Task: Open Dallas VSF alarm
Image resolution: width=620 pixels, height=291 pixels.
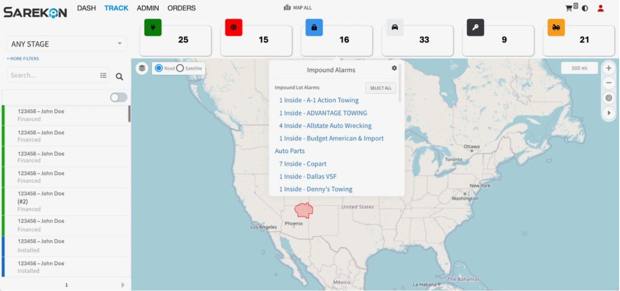Action: point(308,176)
